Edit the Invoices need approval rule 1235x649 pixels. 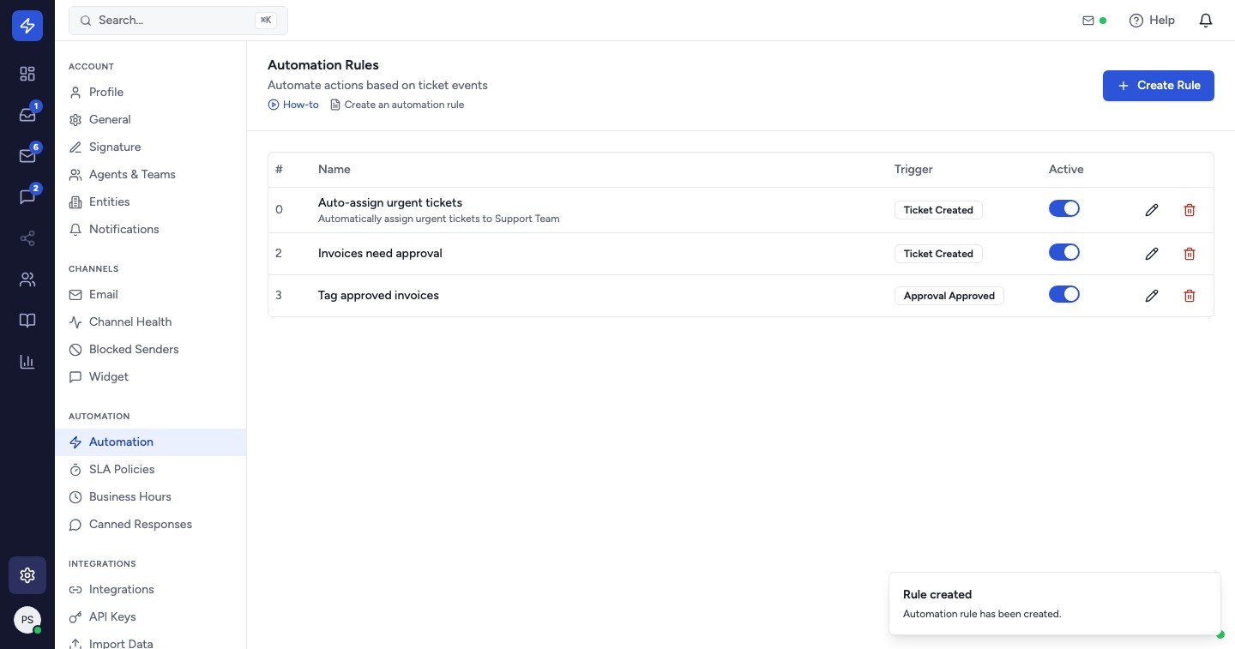pos(1152,254)
